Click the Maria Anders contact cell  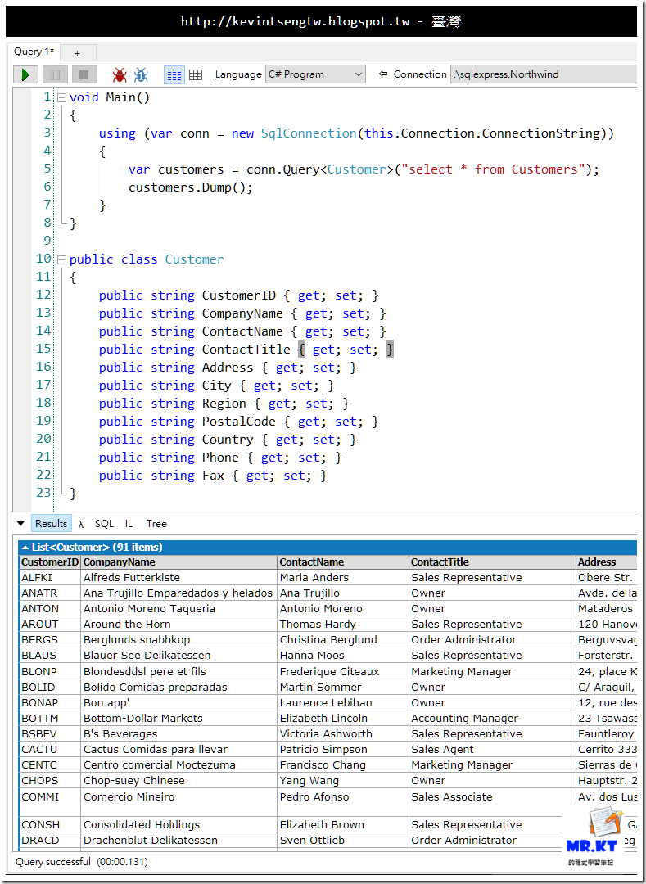coord(343,577)
